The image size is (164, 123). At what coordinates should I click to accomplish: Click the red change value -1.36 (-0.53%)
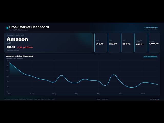[x=25, y=47]
